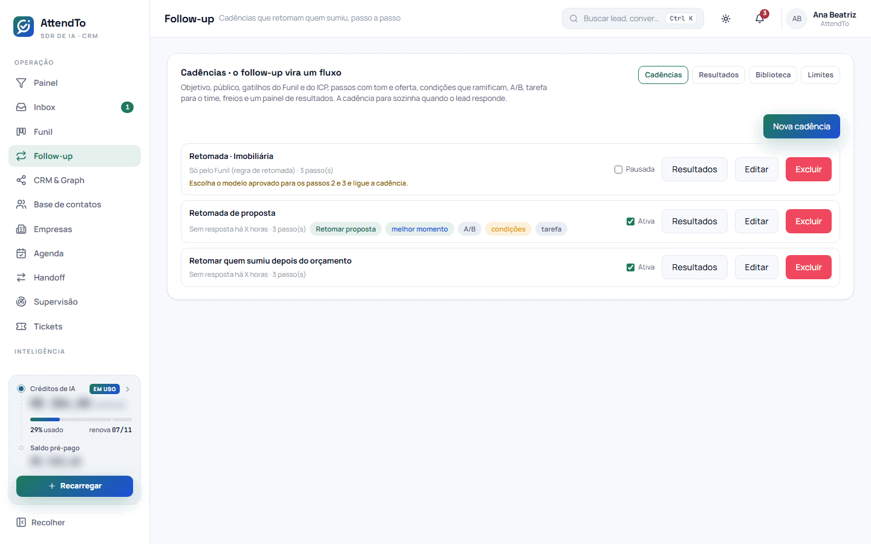Click the Nova cadência button
The image size is (871, 544).
click(x=801, y=126)
